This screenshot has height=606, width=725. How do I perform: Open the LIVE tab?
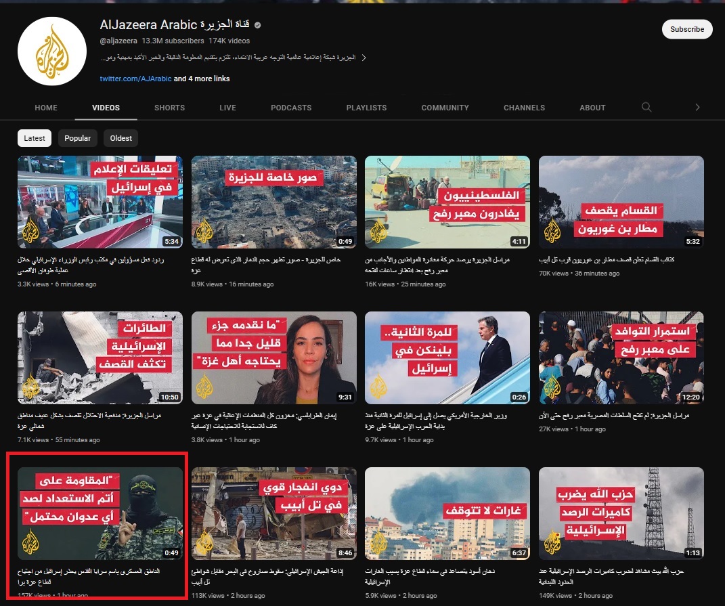228,108
